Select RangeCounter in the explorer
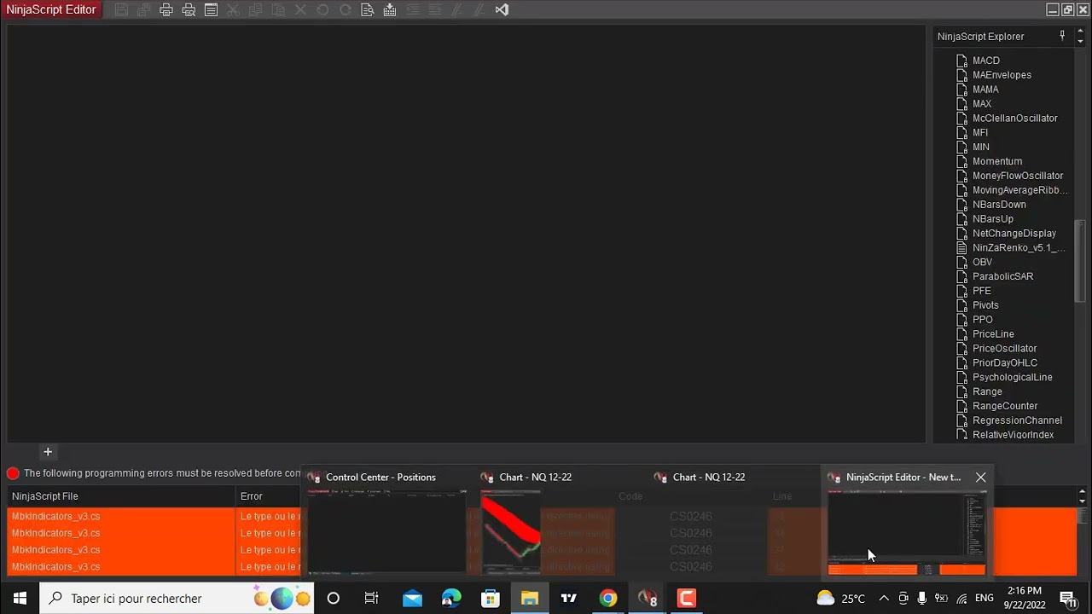 click(1005, 406)
